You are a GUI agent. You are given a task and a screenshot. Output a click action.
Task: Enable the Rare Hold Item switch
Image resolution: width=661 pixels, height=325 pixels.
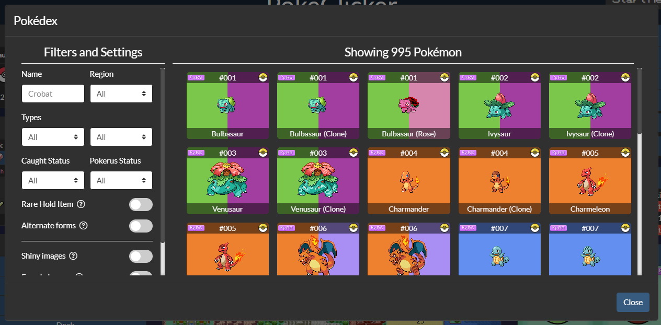pos(141,205)
